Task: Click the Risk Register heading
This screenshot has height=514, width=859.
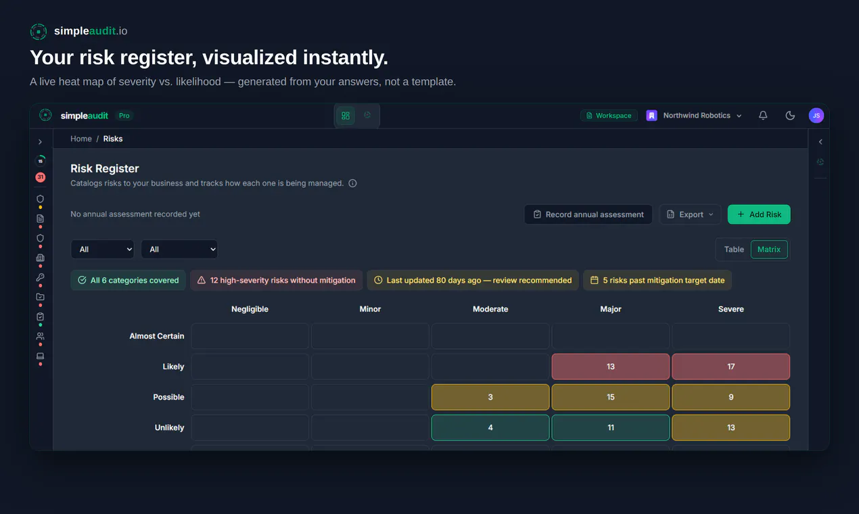Action: [x=105, y=168]
